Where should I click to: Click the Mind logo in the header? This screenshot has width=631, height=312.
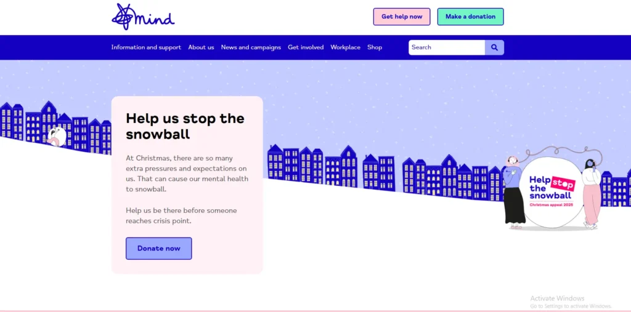pos(143,17)
